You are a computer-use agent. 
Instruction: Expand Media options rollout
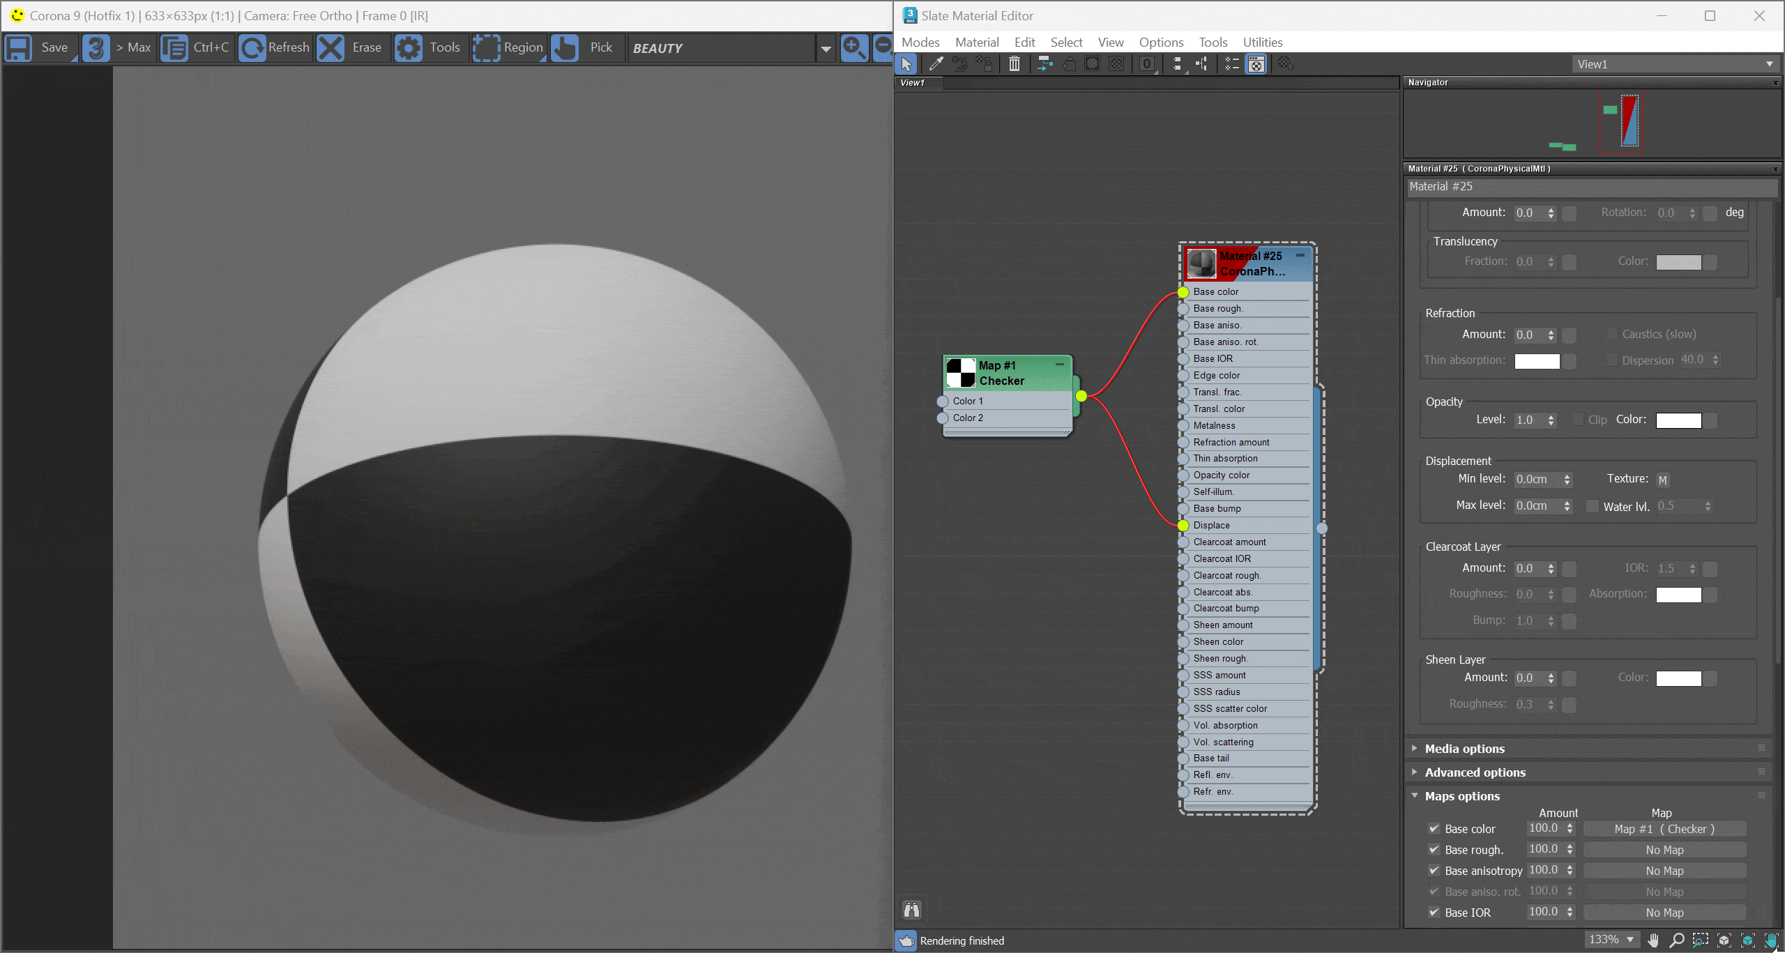[1464, 749]
